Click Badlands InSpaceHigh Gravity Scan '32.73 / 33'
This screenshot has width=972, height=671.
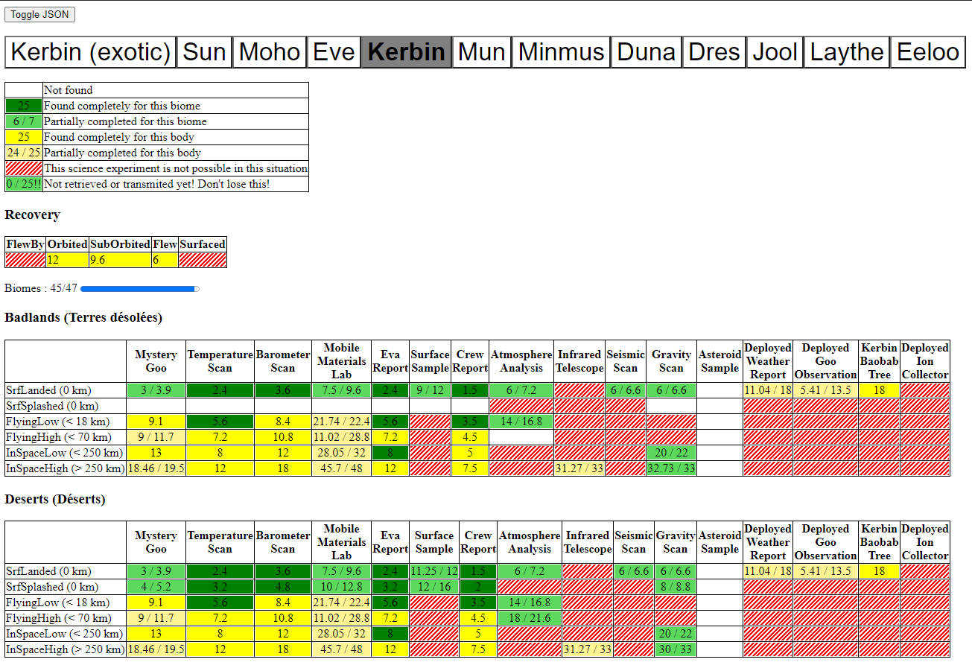(670, 468)
